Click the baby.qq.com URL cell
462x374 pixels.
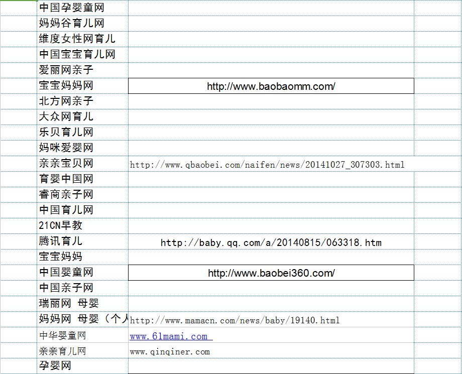point(271,241)
